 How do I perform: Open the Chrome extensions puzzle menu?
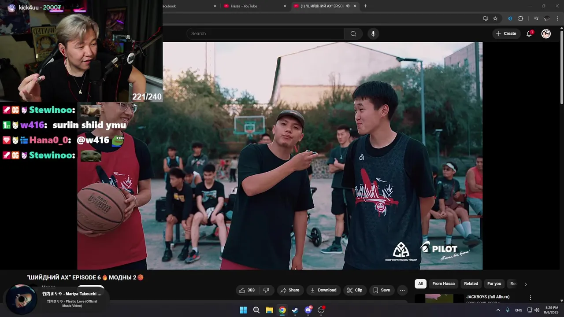[521, 18]
